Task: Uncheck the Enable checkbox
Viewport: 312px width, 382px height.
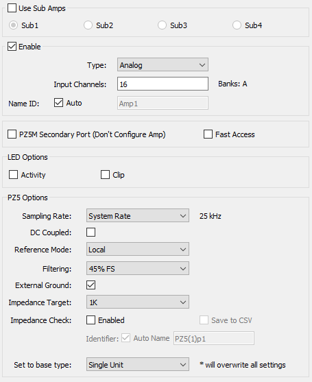Action: pos(12,46)
